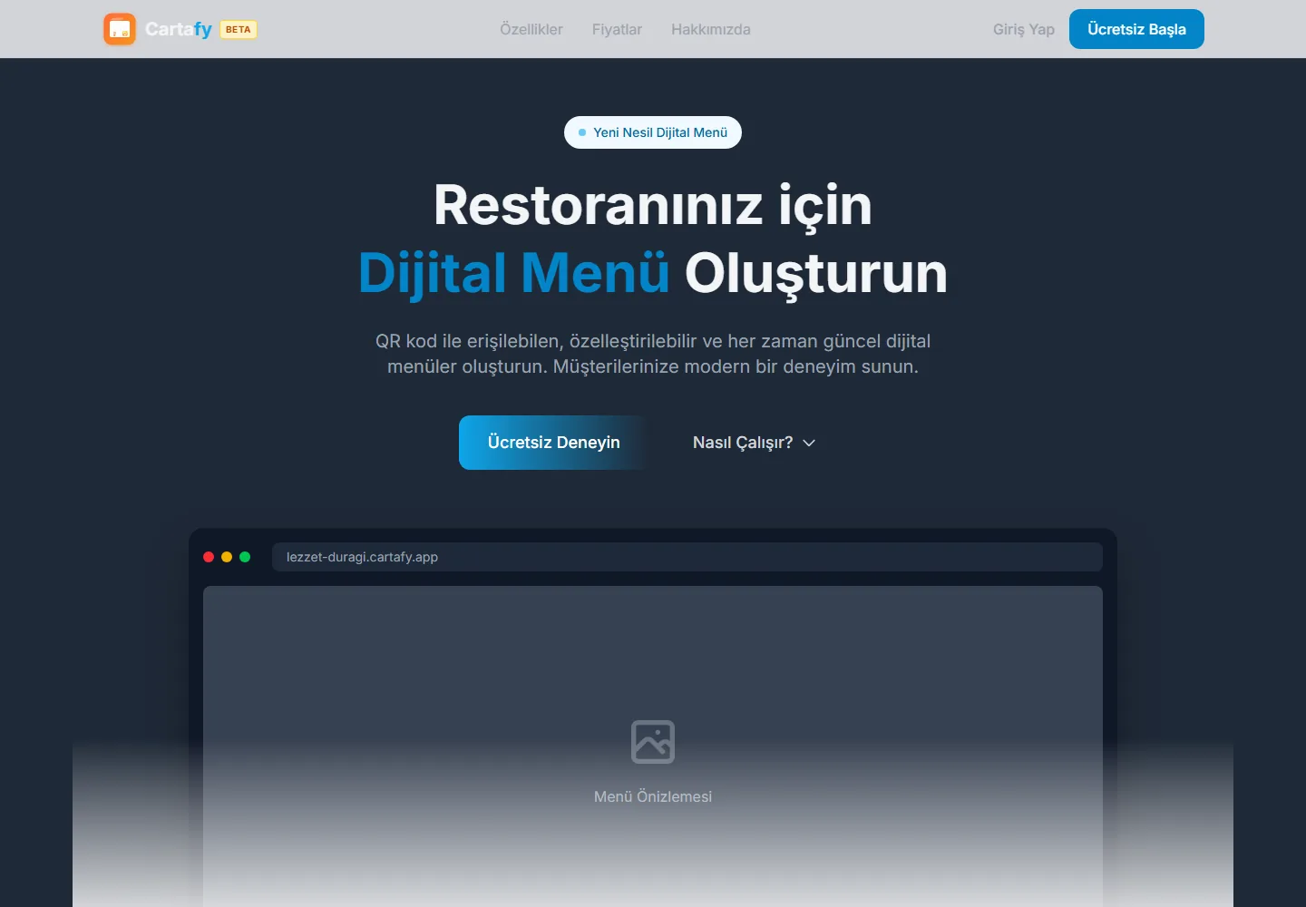Screen dimensions: 1306x907
Task: Click the image placeholder icon in preview
Action: tap(653, 742)
